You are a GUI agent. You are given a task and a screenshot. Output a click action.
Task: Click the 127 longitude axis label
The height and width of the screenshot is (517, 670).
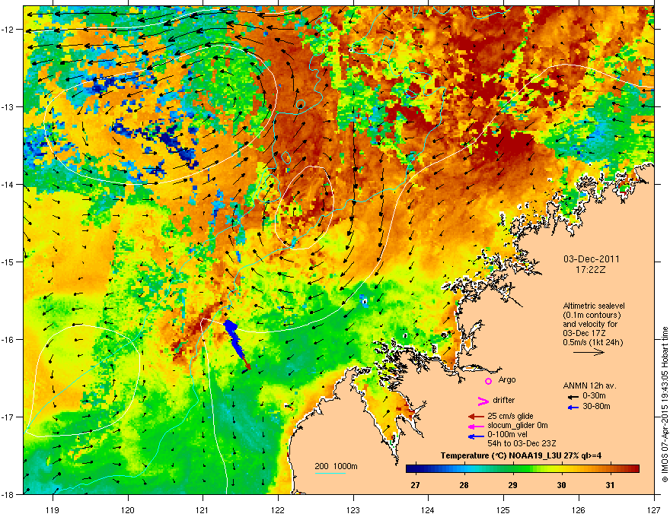tap(654, 509)
